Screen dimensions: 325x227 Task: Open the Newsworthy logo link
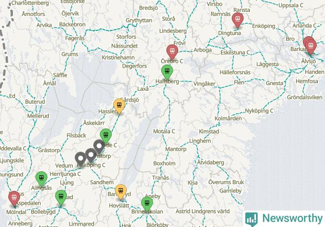284,219
